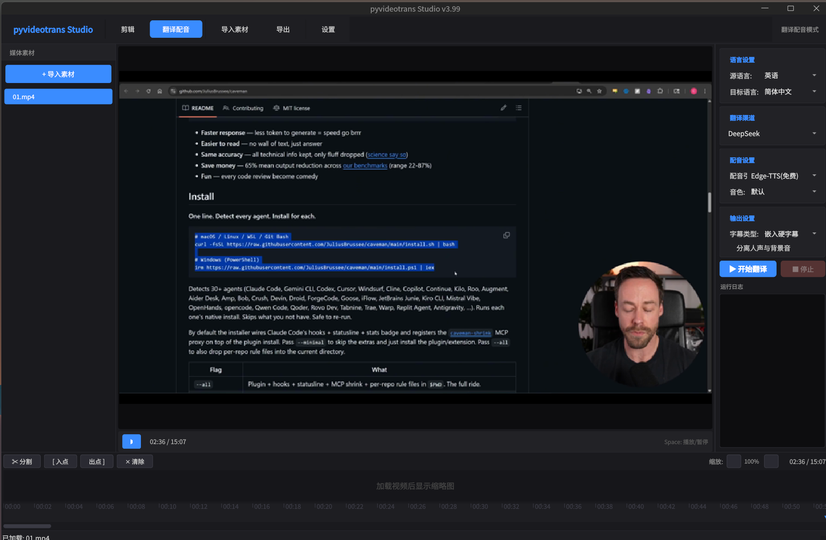
Task: Click the 00:40 timeline mark
Action: 635,506
